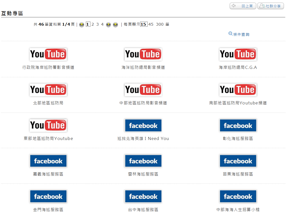Click the 互動專區 page heading

pos(12,13)
